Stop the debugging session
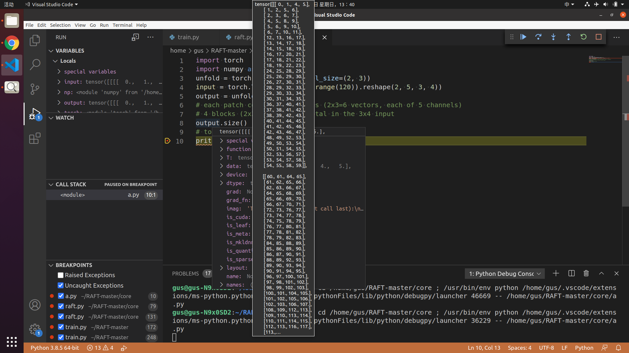Screen dimensions: 629x353 599,37
